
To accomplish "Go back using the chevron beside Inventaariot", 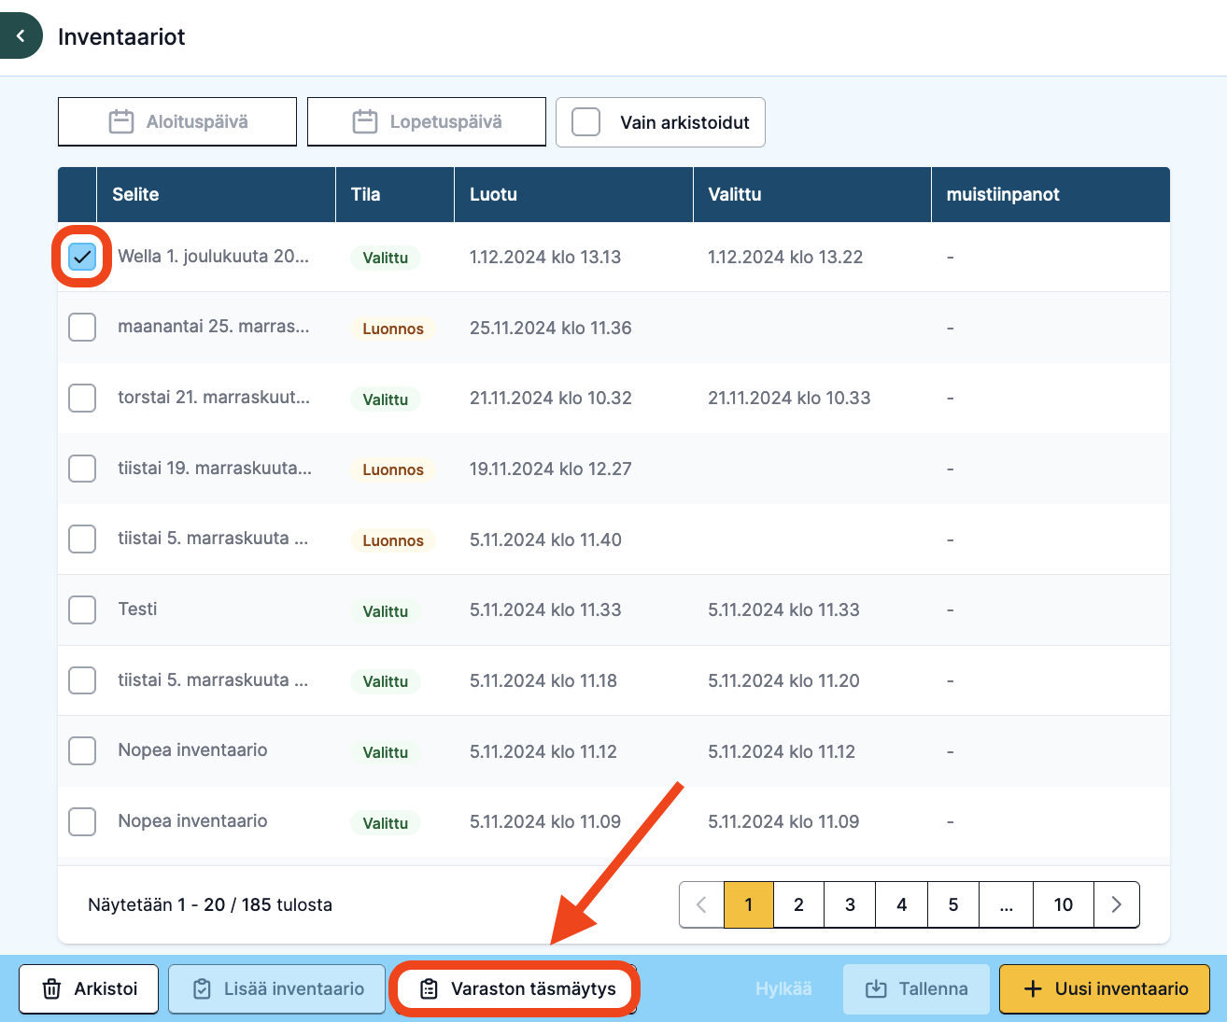I will pyautogui.click(x=21, y=36).
